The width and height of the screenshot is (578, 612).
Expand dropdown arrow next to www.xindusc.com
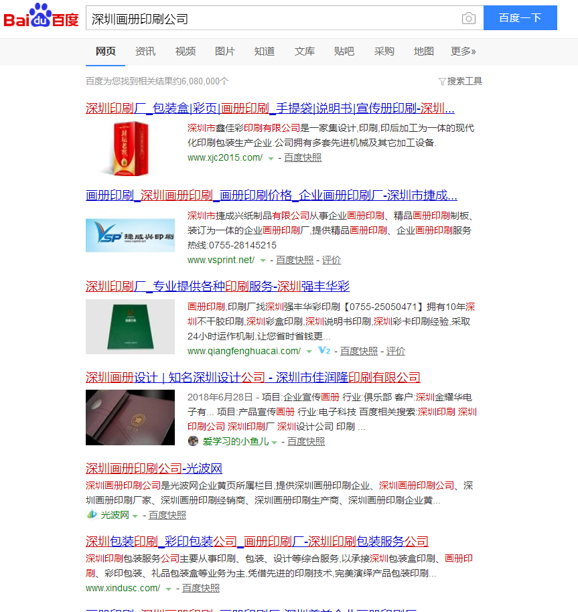169,589
